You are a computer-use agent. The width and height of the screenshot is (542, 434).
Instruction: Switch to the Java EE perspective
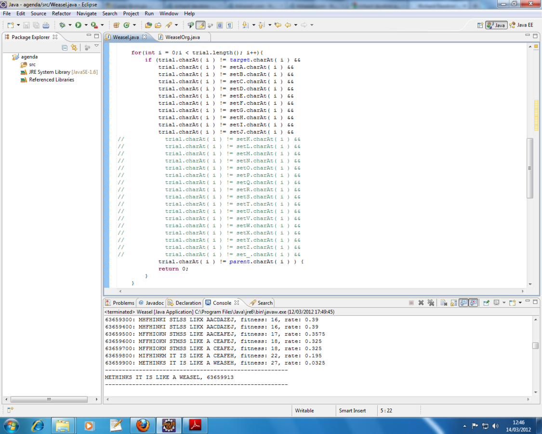(521, 25)
